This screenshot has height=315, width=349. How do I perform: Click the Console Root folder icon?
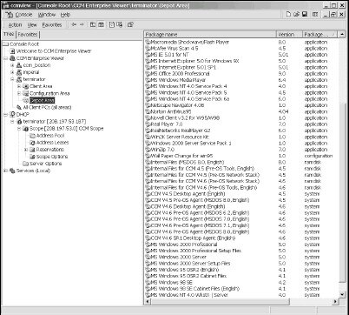(x=6, y=44)
